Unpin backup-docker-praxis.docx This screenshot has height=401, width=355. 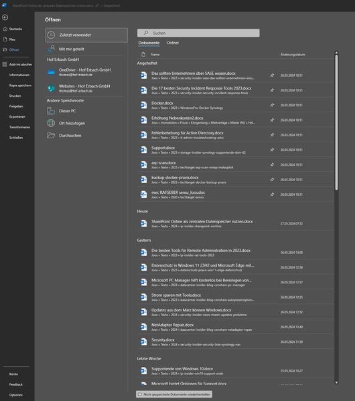[272, 180]
